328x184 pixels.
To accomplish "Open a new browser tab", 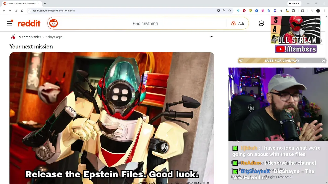I will [45, 4].
